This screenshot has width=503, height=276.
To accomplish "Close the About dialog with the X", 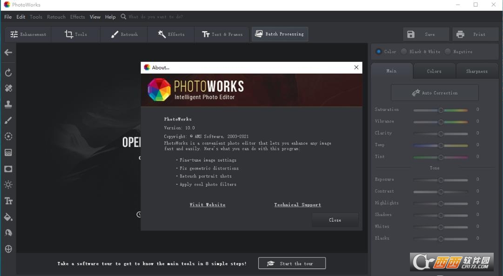I will click(x=356, y=67).
